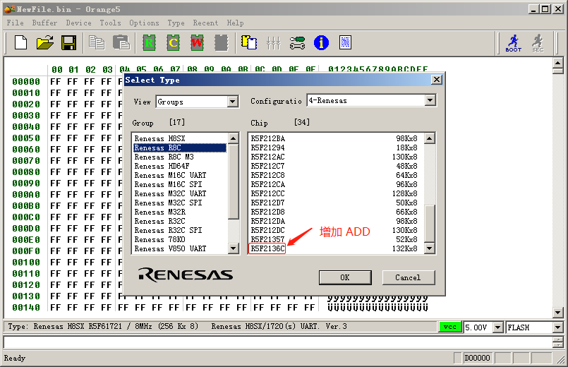Open the Buffer menu
The height and width of the screenshot is (367, 568).
[x=44, y=23]
